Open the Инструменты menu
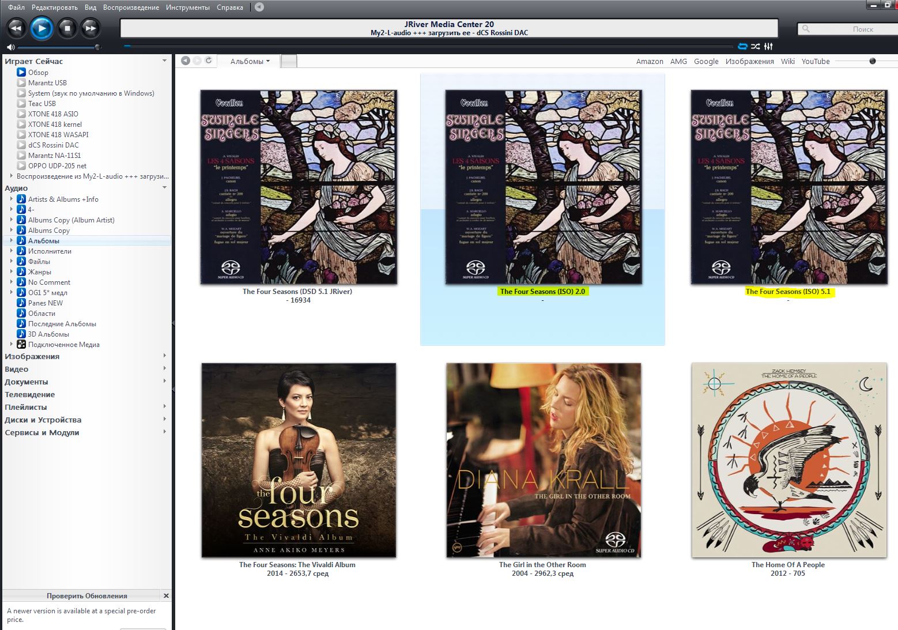898x630 pixels. 188,7
